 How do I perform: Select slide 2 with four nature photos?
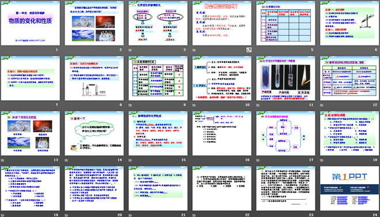click(94, 23)
